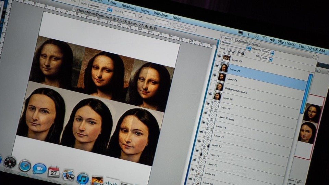This screenshot has width=329, height=185.
Task: Click the Navigator zoom-in mountains icon
Action: pyautogui.click(x=298, y=182)
